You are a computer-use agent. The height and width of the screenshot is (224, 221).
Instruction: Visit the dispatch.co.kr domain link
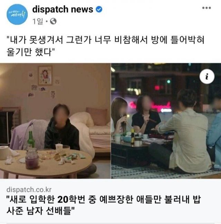pyautogui.click(x=29, y=190)
